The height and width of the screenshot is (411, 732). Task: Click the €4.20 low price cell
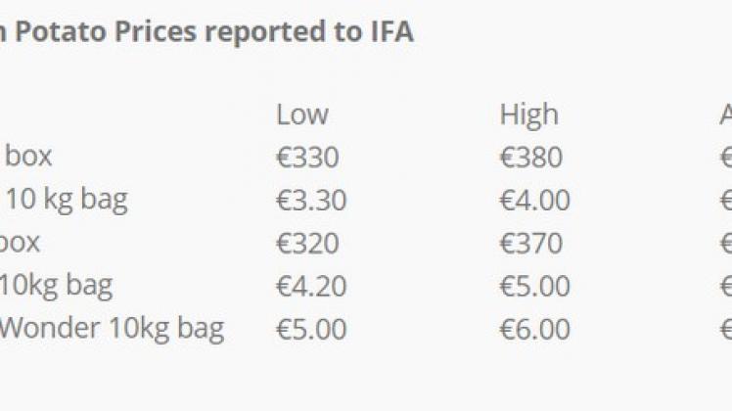coord(311,287)
